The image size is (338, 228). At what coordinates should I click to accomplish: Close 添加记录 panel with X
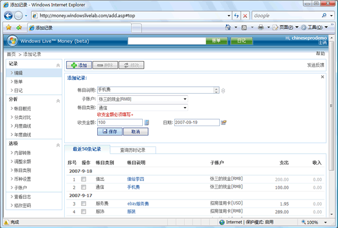point(322,77)
